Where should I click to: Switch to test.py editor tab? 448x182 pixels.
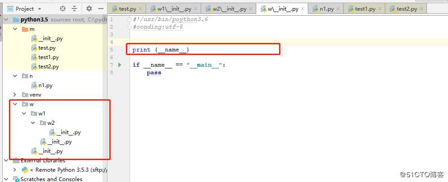tap(127, 9)
